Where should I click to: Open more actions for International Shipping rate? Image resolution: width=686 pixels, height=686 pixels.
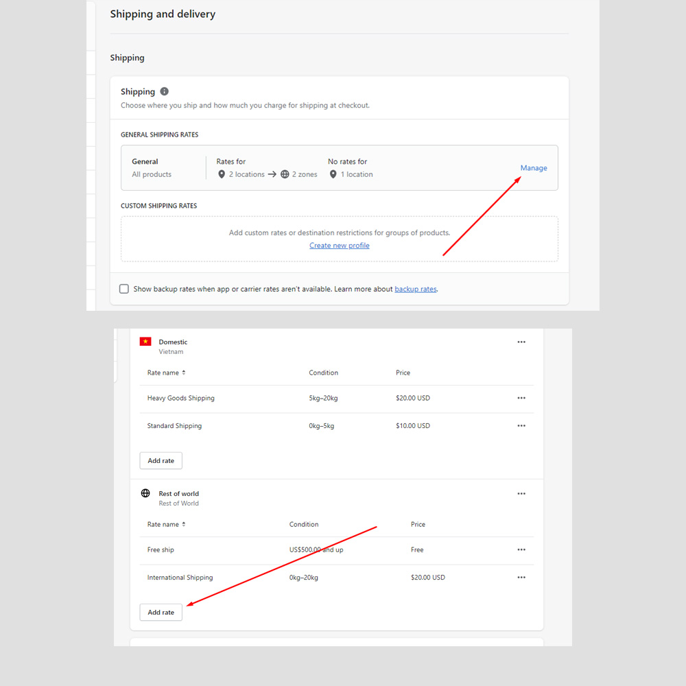tap(521, 578)
